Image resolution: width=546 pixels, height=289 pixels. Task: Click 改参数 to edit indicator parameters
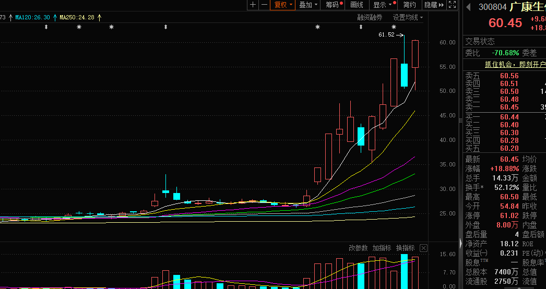[358, 248]
